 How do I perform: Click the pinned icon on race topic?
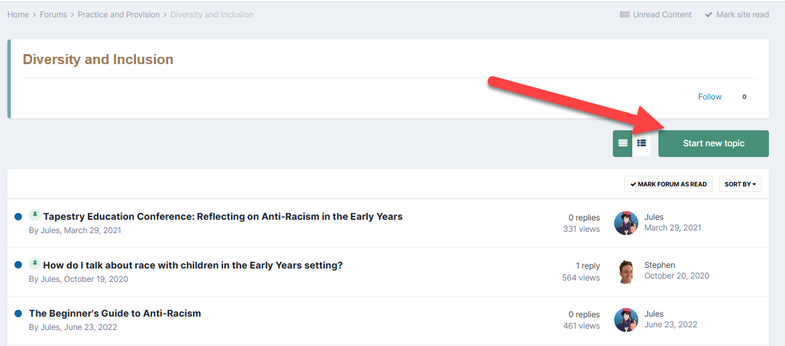[35, 264]
